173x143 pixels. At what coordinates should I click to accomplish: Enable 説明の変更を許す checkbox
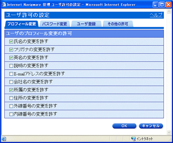(x=11, y=66)
